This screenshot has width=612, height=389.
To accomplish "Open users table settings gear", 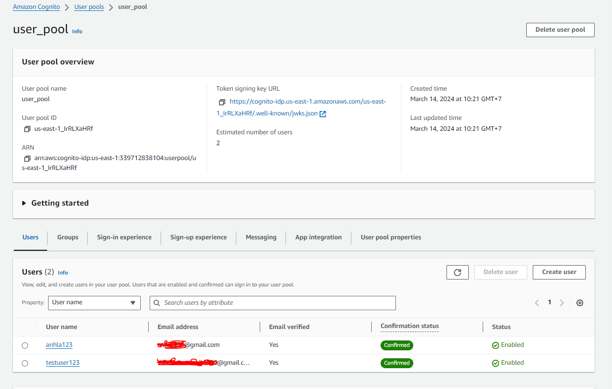I will [x=580, y=303].
